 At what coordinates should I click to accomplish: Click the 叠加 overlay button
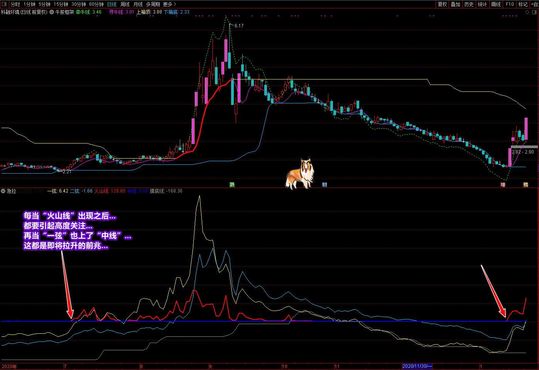click(x=456, y=4)
